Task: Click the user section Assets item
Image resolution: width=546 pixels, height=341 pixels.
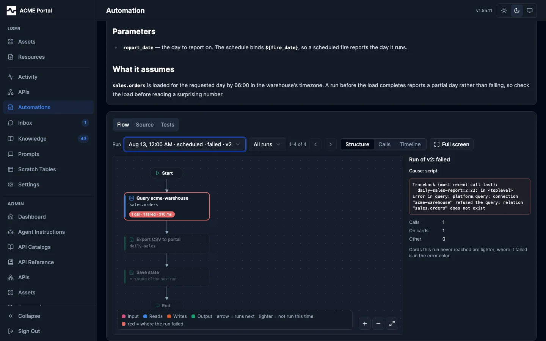Action: (48, 42)
